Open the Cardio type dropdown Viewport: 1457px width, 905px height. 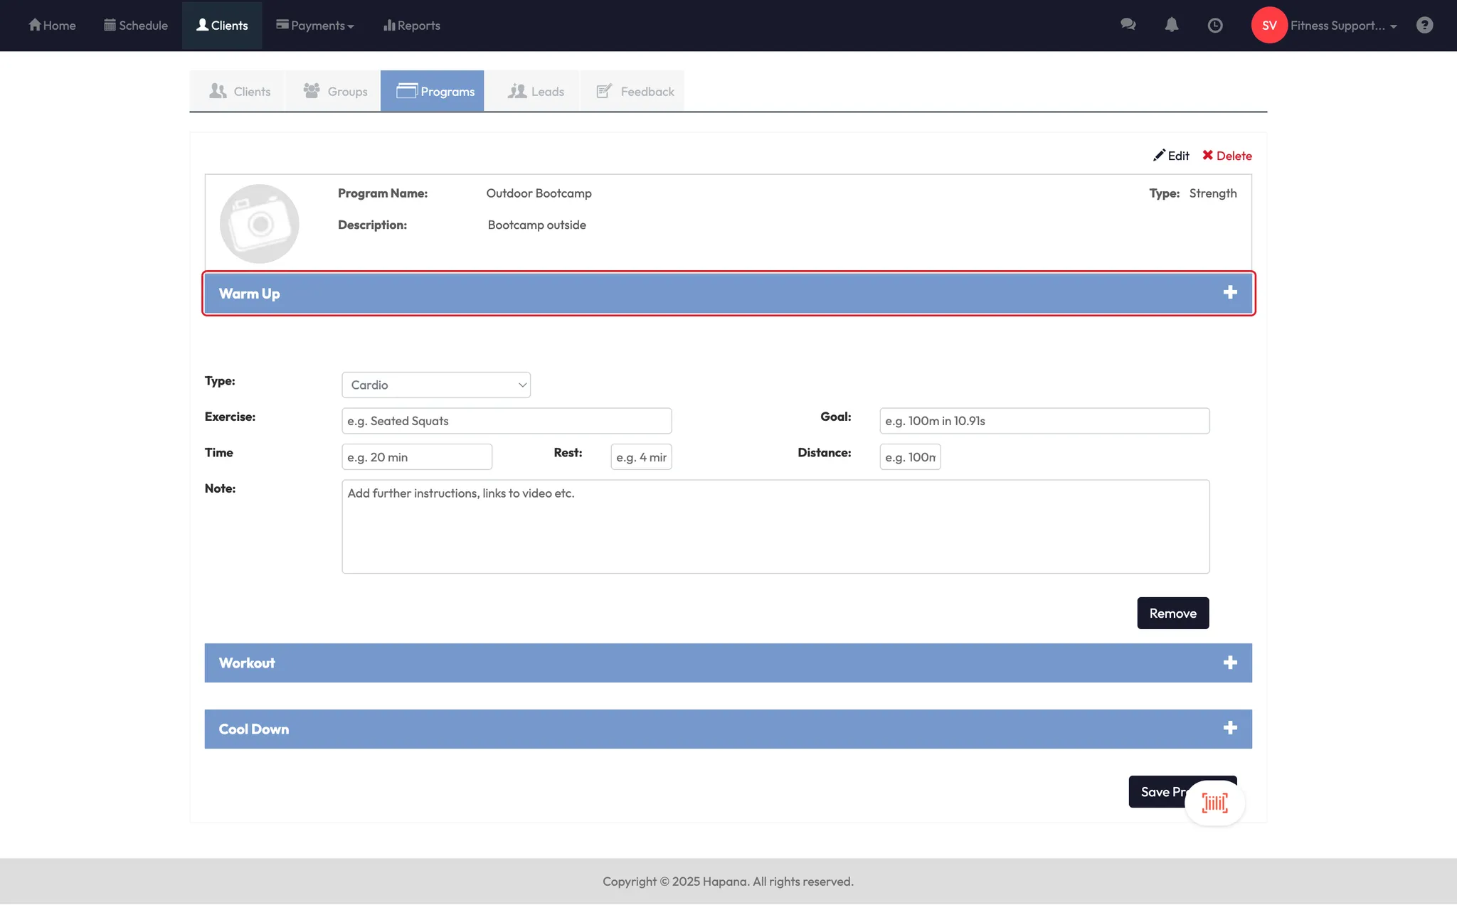coord(435,385)
